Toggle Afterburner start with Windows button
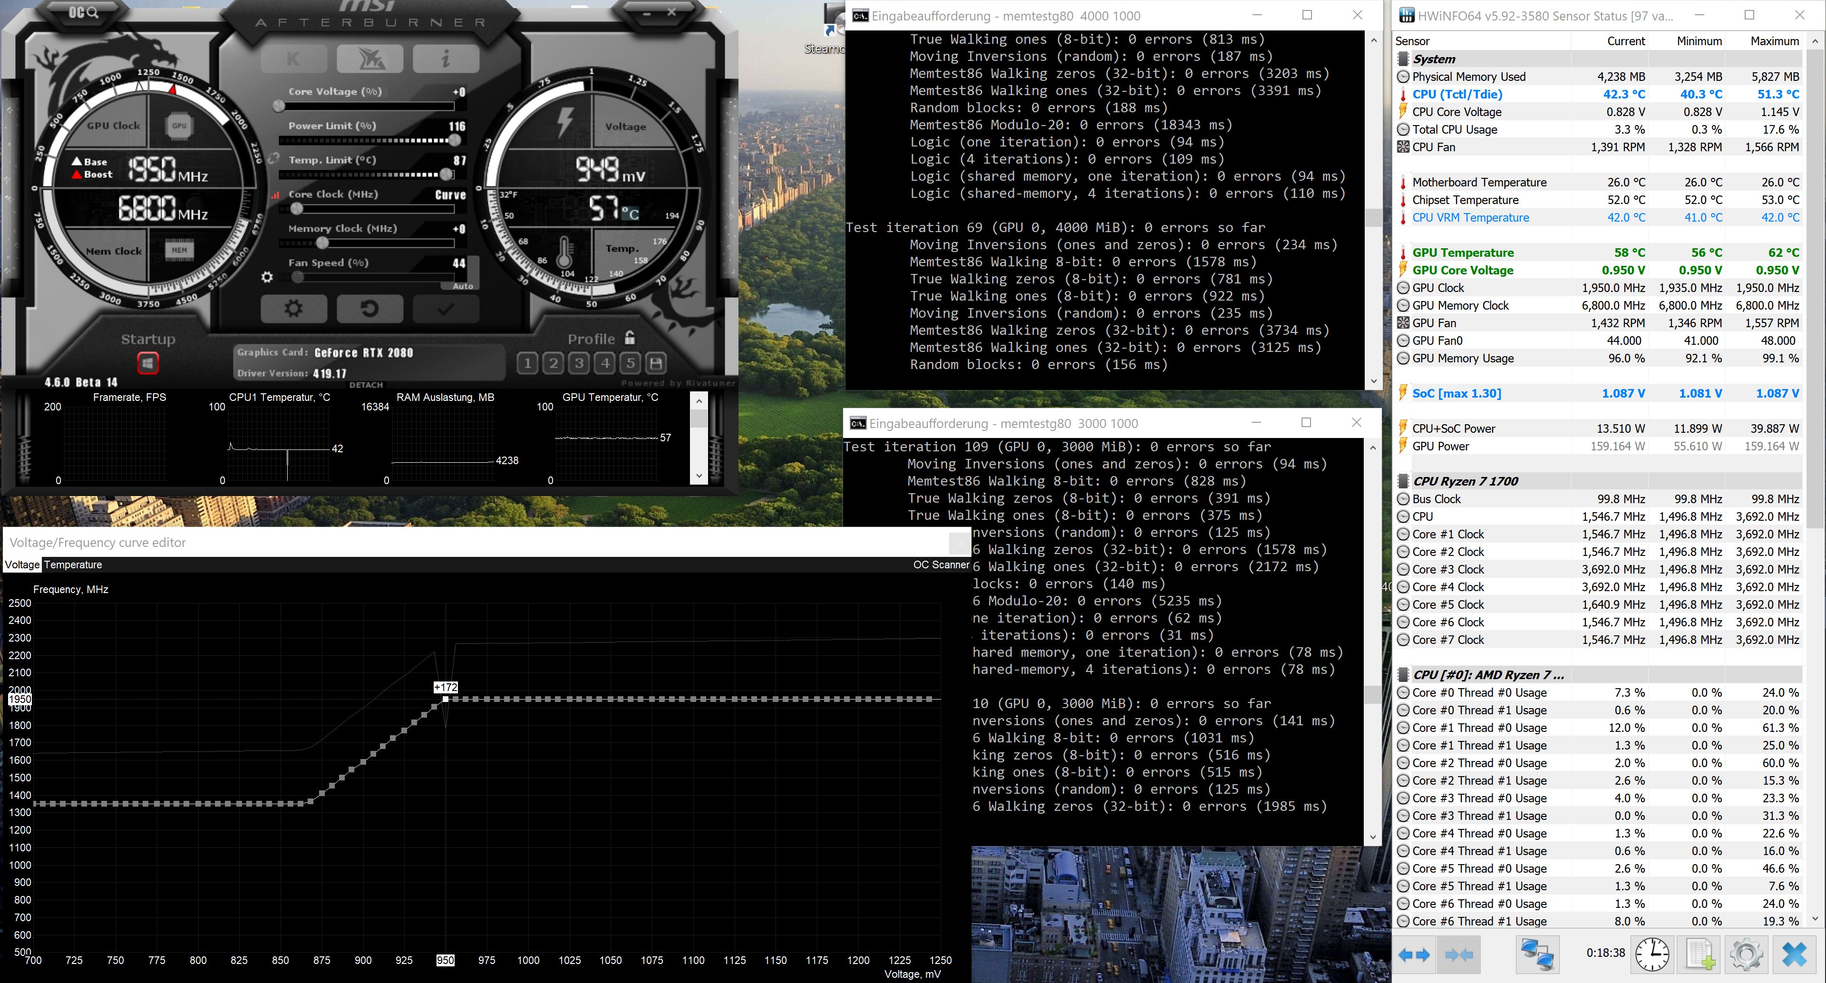Viewport: 1826px width, 983px height. point(147,364)
